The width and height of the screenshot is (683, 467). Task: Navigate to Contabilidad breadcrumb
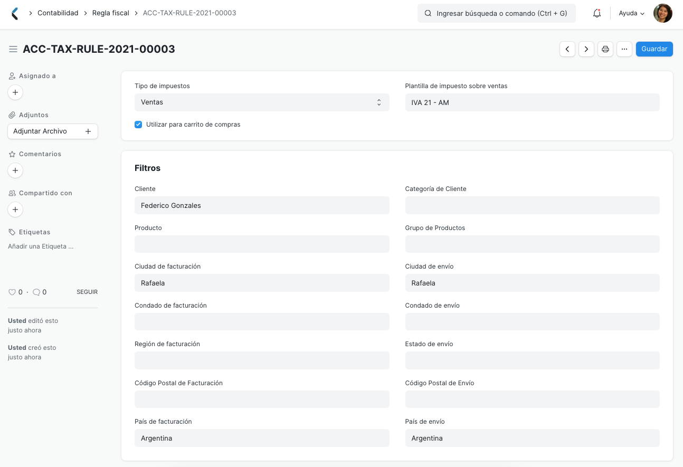coord(58,13)
